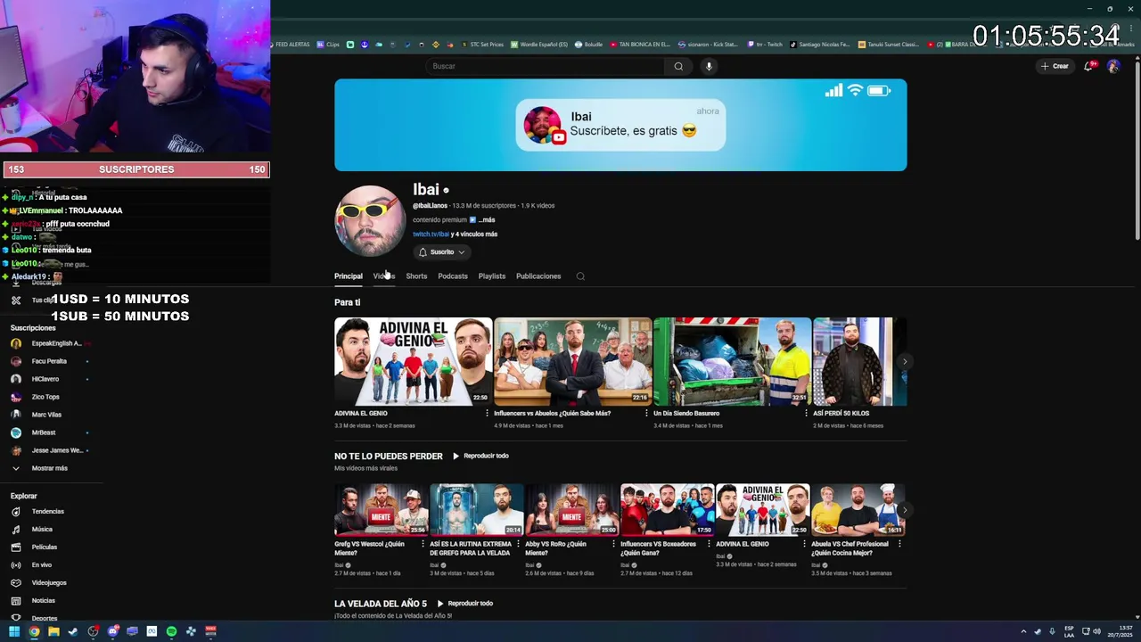Image resolution: width=1141 pixels, height=642 pixels.
Task: Search within channel using magnifier icon
Action: [580, 276]
